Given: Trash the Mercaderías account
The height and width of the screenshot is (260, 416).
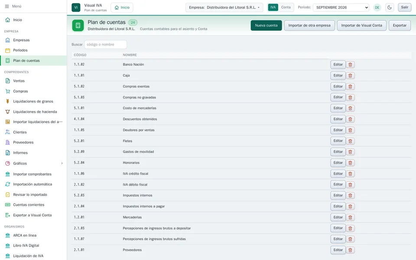Looking at the screenshot, I should [x=350, y=217].
